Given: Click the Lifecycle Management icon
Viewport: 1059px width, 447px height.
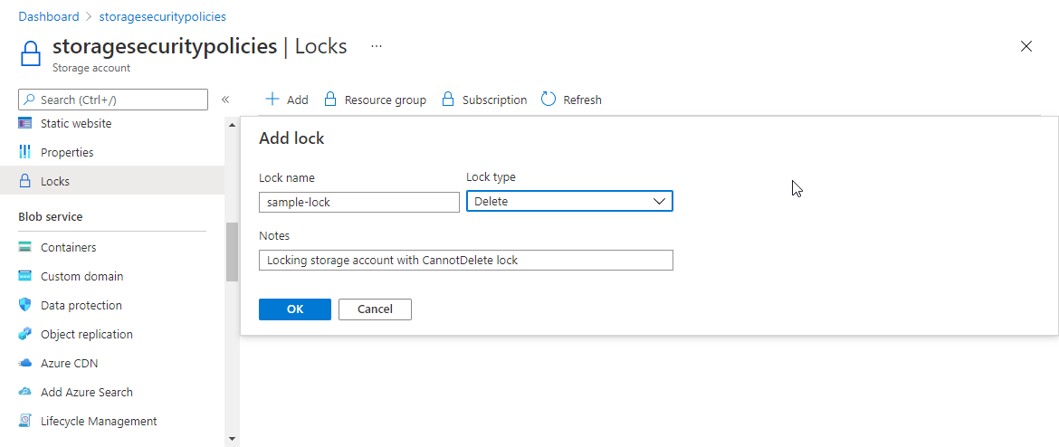Looking at the screenshot, I should point(25,421).
